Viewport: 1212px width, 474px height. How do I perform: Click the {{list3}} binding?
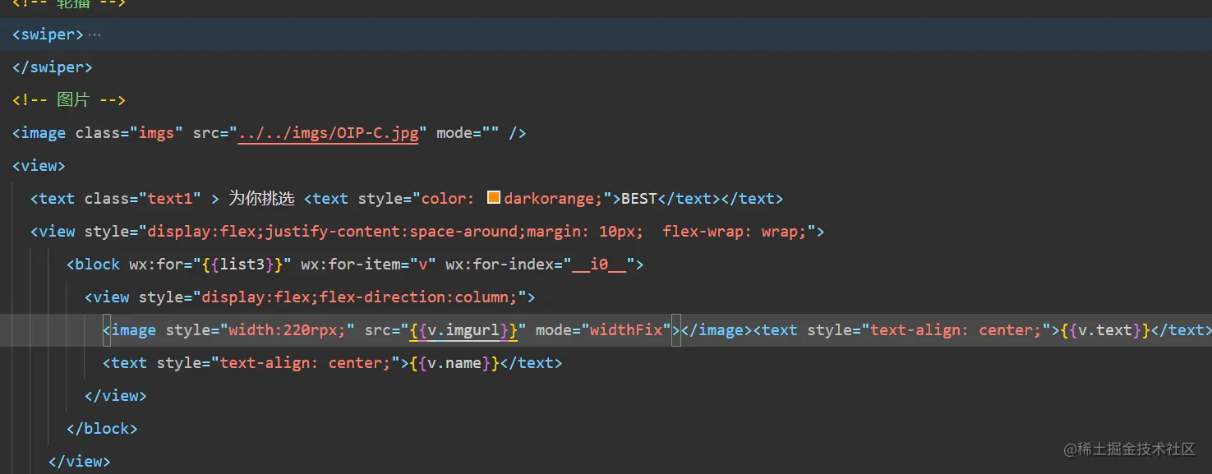tap(247, 265)
